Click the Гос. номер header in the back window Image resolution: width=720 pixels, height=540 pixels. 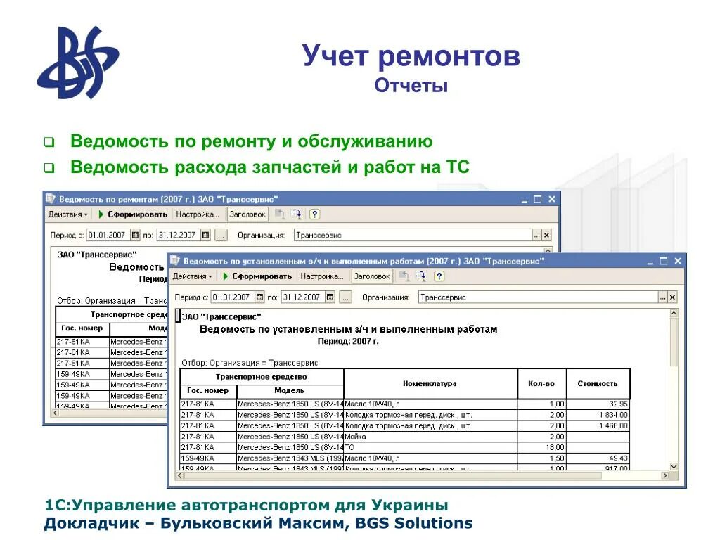(83, 328)
